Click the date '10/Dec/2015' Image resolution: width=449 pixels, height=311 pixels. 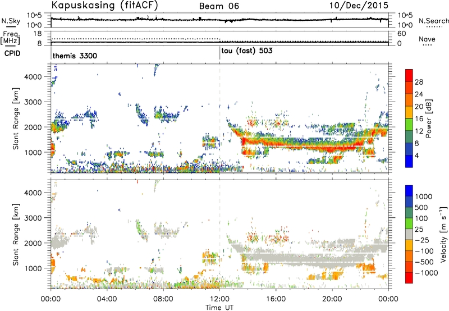tap(359, 5)
